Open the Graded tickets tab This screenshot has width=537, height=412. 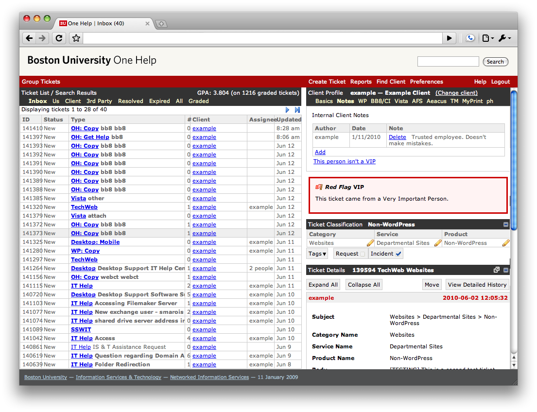[199, 101]
